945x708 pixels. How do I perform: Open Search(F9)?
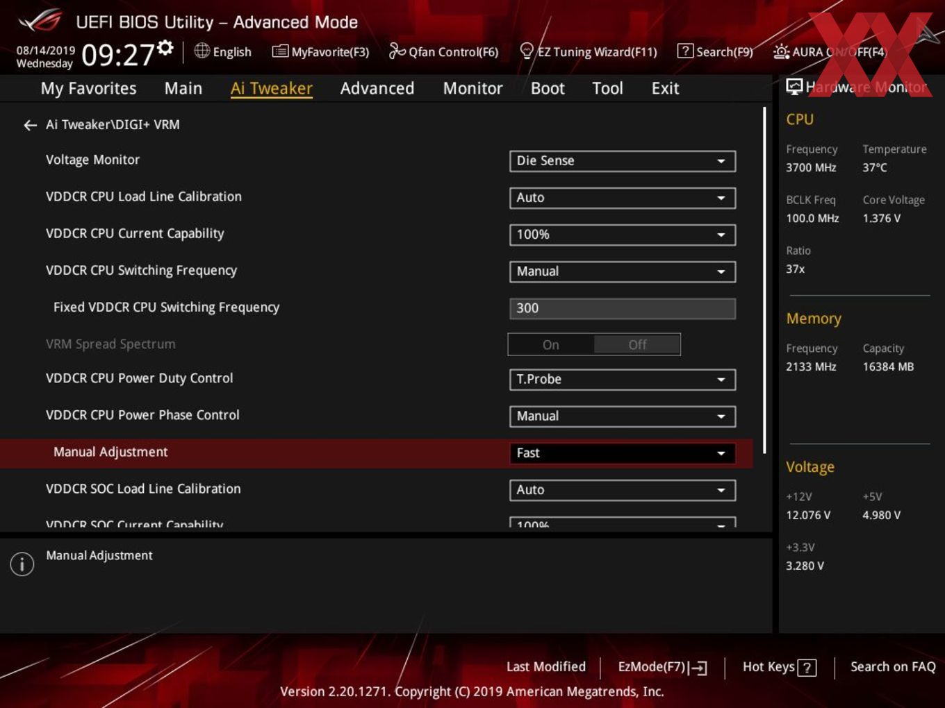(x=715, y=51)
